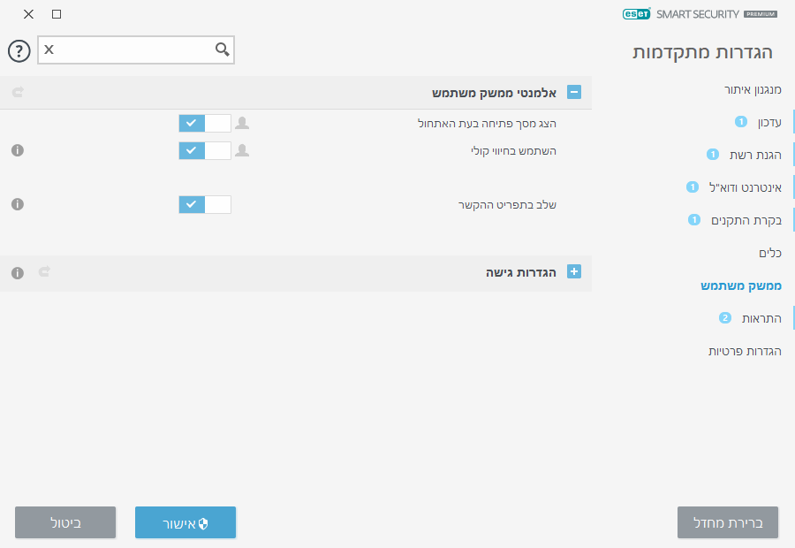Image resolution: width=795 pixels, height=548 pixels.
Task: Click the השתמש בחיווי קולי label
Action: click(x=513, y=150)
